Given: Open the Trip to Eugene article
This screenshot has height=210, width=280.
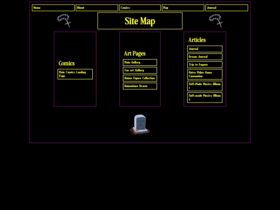Looking at the screenshot, I should point(205,65).
